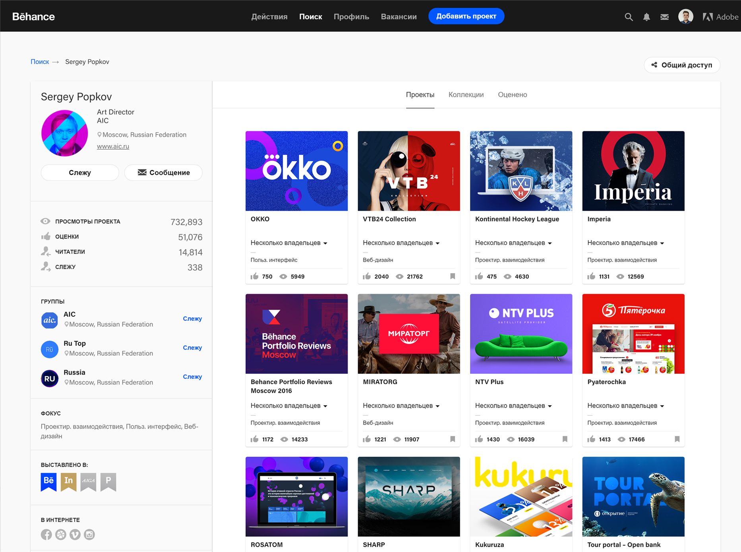Expand owners dropdown on Pyaterochka card

626,406
